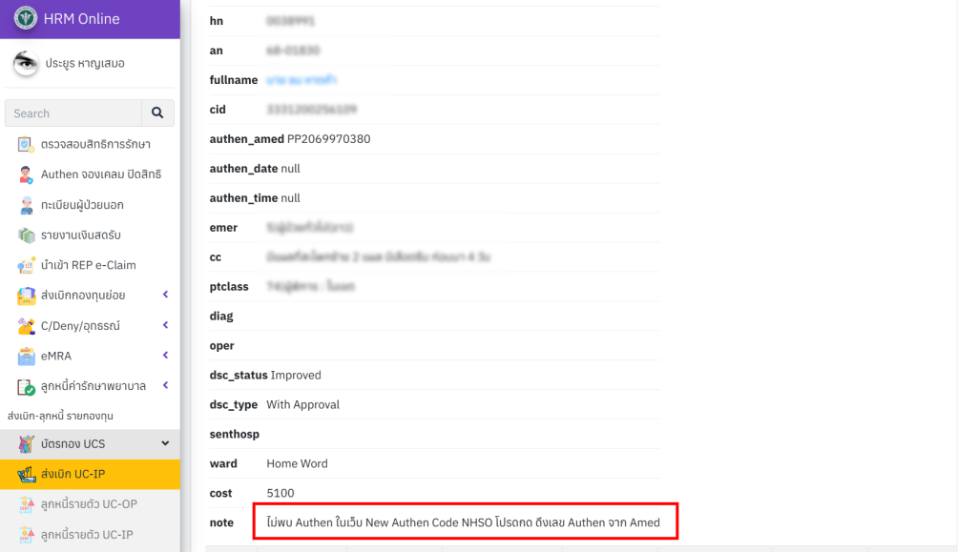Click the HRM Online title text
Screen dimensions: 977x552
[x=82, y=19]
